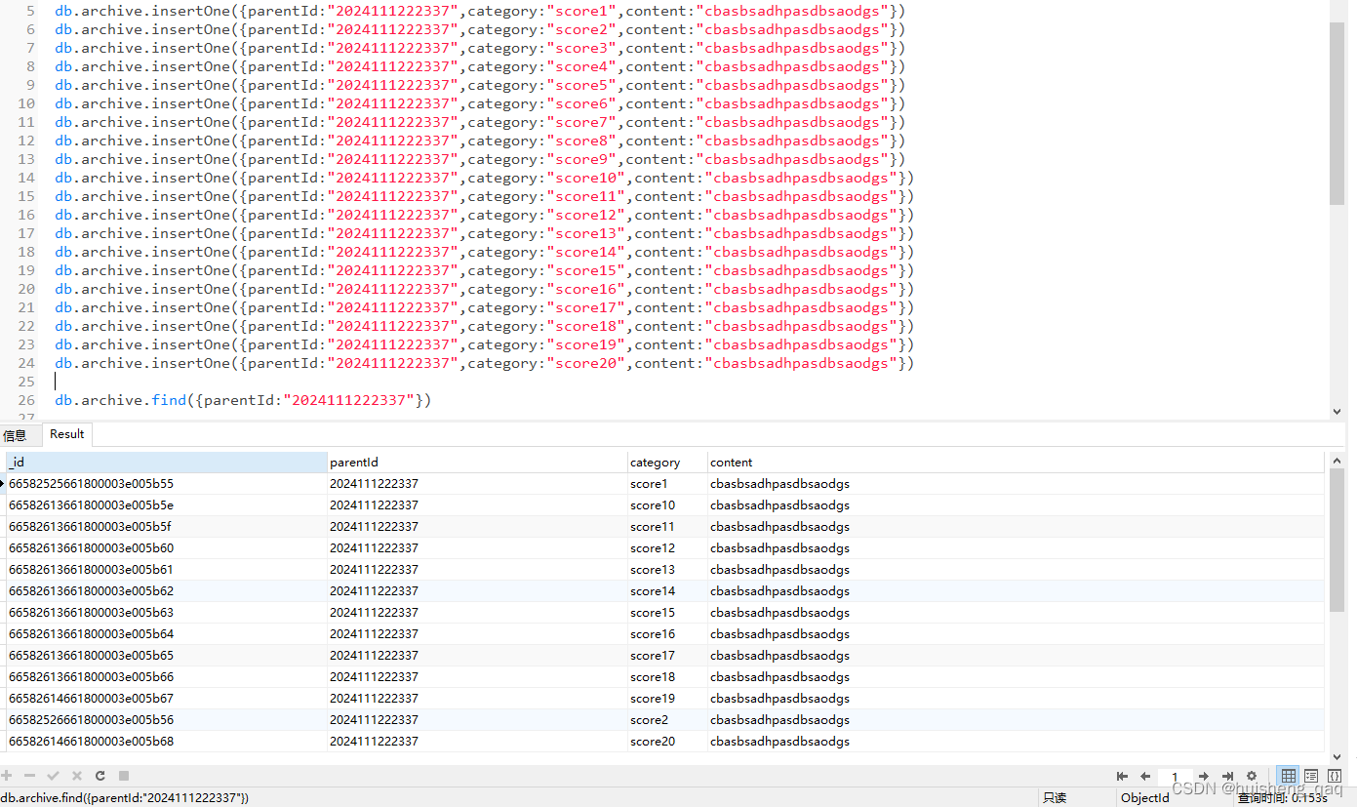
Task: Click content cell in the score18 row
Action: (x=1016, y=677)
